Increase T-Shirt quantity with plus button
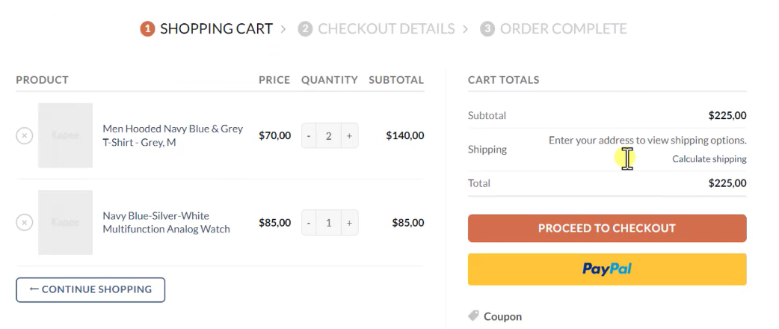Viewport: 779px width, 329px height. point(349,136)
